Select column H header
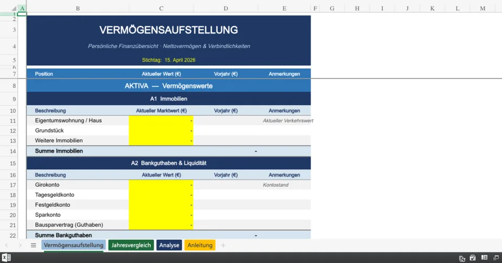Image resolution: width=502 pixels, height=263 pixels. [x=357, y=9]
